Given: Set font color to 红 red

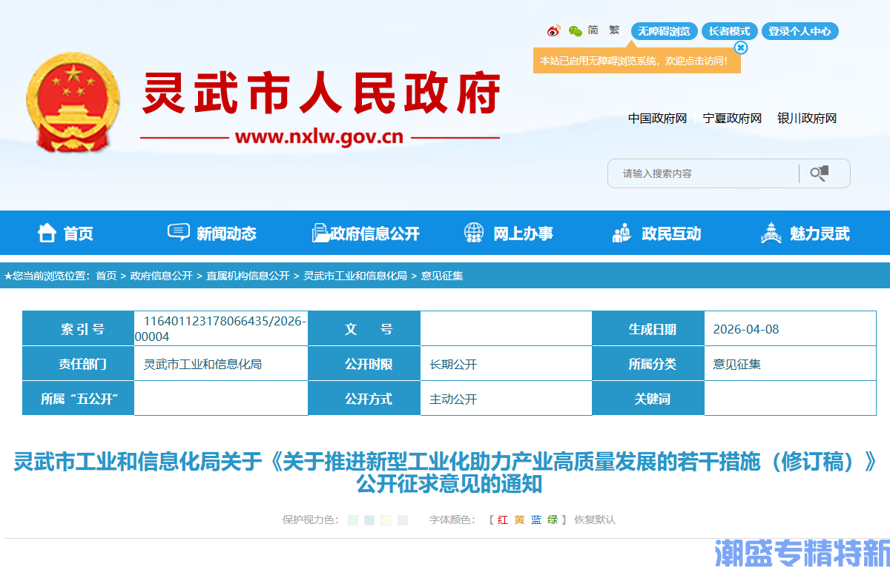Looking at the screenshot, I should 501,520.
